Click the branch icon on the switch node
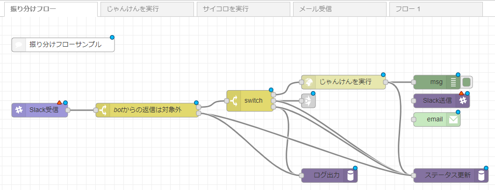 coord(234,101)
